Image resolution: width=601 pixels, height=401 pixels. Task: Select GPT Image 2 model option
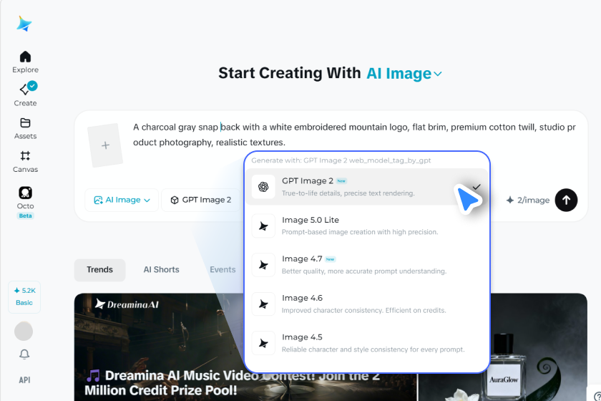367,187
